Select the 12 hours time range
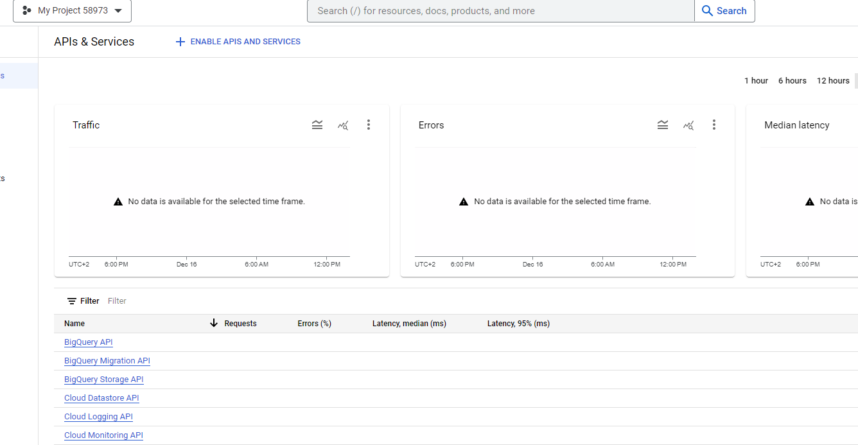 (x=833, y=81)
